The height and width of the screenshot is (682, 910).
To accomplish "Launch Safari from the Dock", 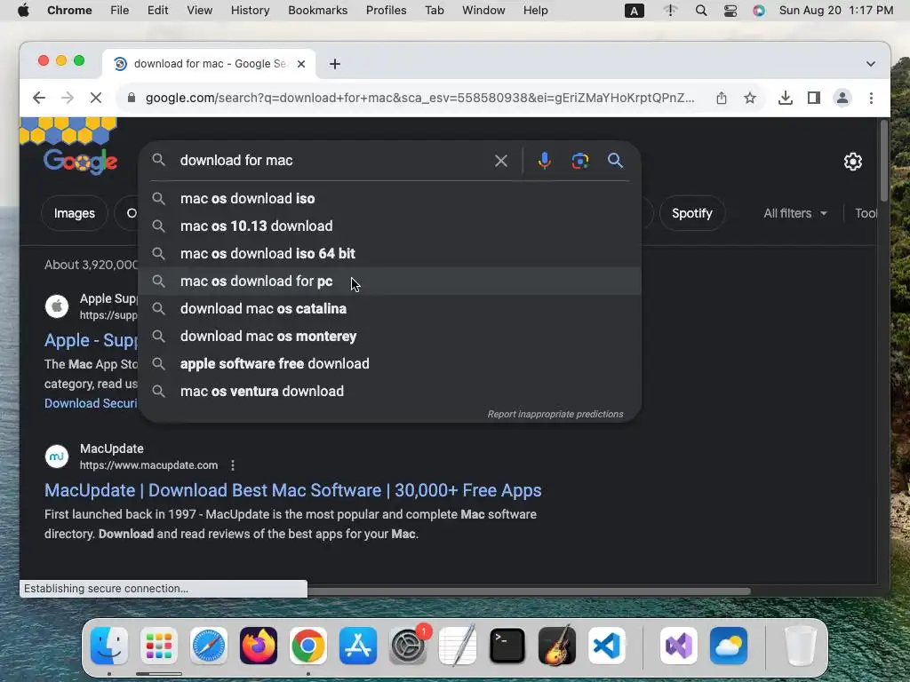I will point(208,646).
